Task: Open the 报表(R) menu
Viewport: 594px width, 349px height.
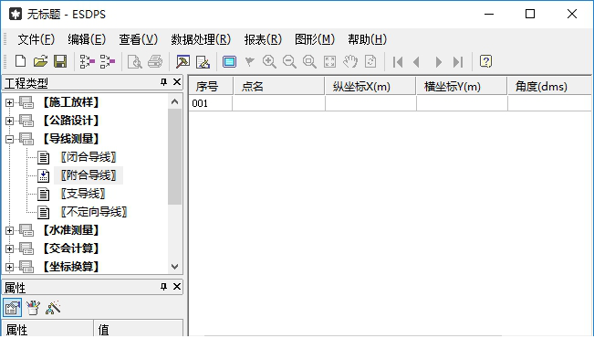Action: click(x=263, y=39)
